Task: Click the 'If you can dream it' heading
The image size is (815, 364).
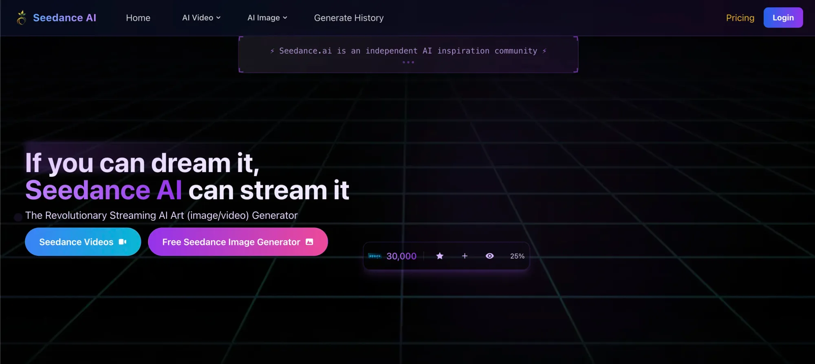Action: point(142,163)
